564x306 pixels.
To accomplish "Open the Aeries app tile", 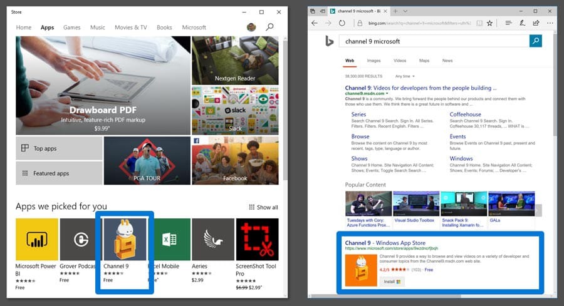I will pyautogui.click(x=213, y=239).
